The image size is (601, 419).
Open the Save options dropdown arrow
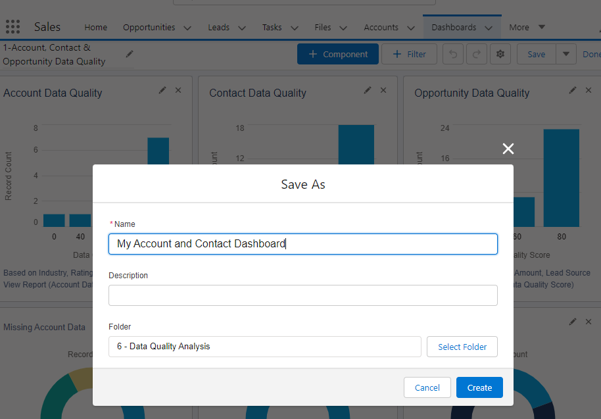pyautogui.click(x=565, y=54)
